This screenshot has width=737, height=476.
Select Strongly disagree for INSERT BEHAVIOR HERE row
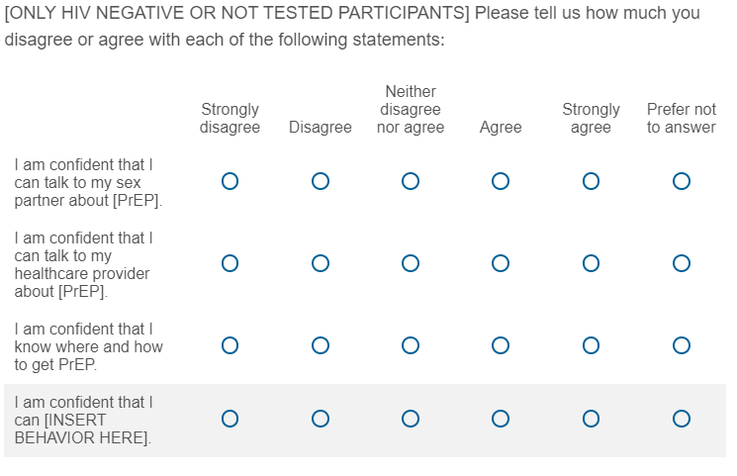point(230,419)
